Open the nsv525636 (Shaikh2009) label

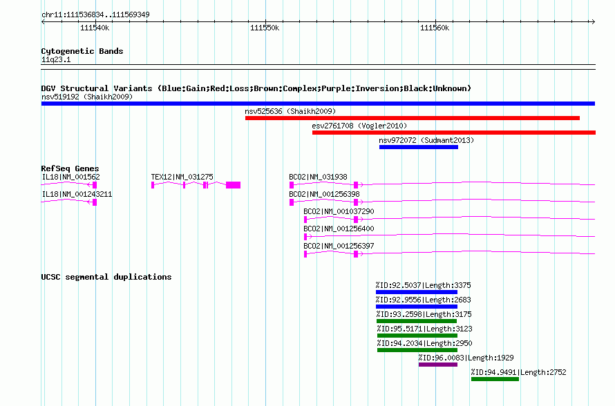pos(290,111)
